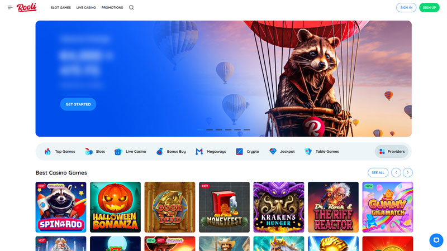Open the Gummy Giga Match game

[x=387, y=207]
